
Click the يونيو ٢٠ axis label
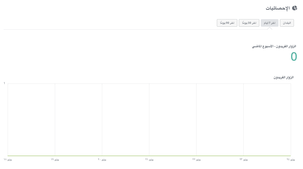click(102, 160)
